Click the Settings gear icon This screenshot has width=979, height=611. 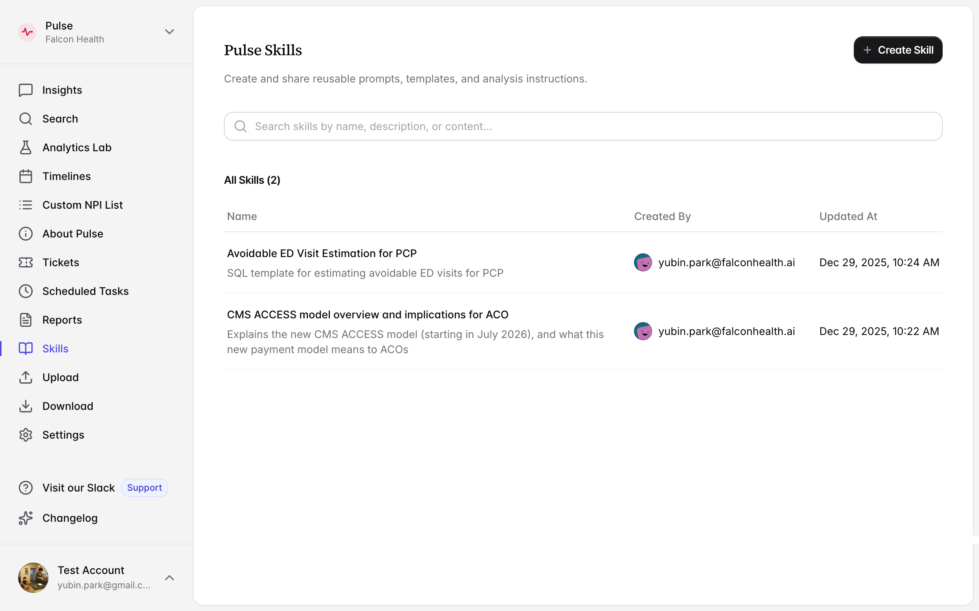(25, 435)
